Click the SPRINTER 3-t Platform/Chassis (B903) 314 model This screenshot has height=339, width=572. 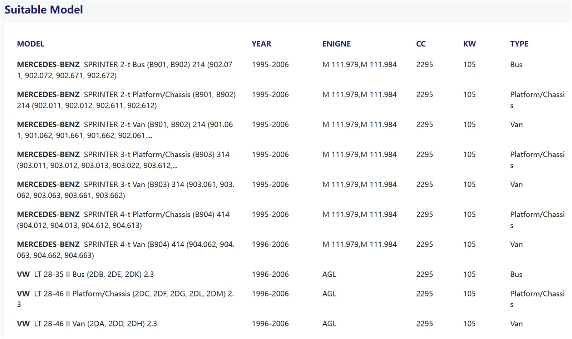[x=123, y=160]
